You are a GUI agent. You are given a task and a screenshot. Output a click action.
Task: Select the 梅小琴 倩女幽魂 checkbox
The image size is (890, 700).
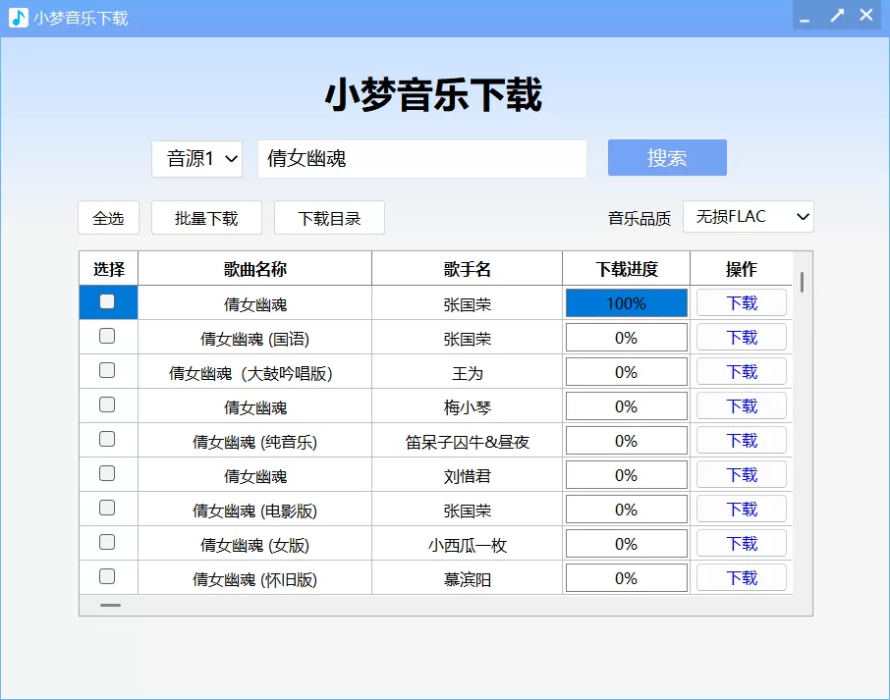click(107, 405)
